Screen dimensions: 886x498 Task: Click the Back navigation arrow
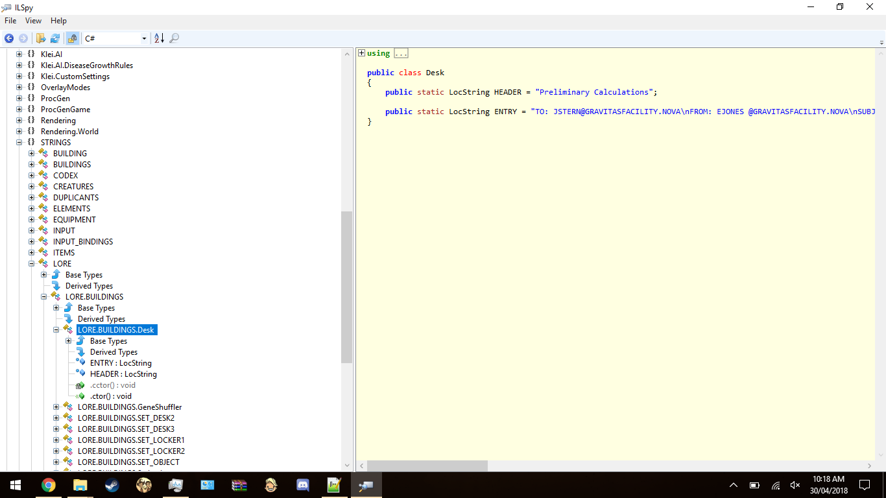9,39
